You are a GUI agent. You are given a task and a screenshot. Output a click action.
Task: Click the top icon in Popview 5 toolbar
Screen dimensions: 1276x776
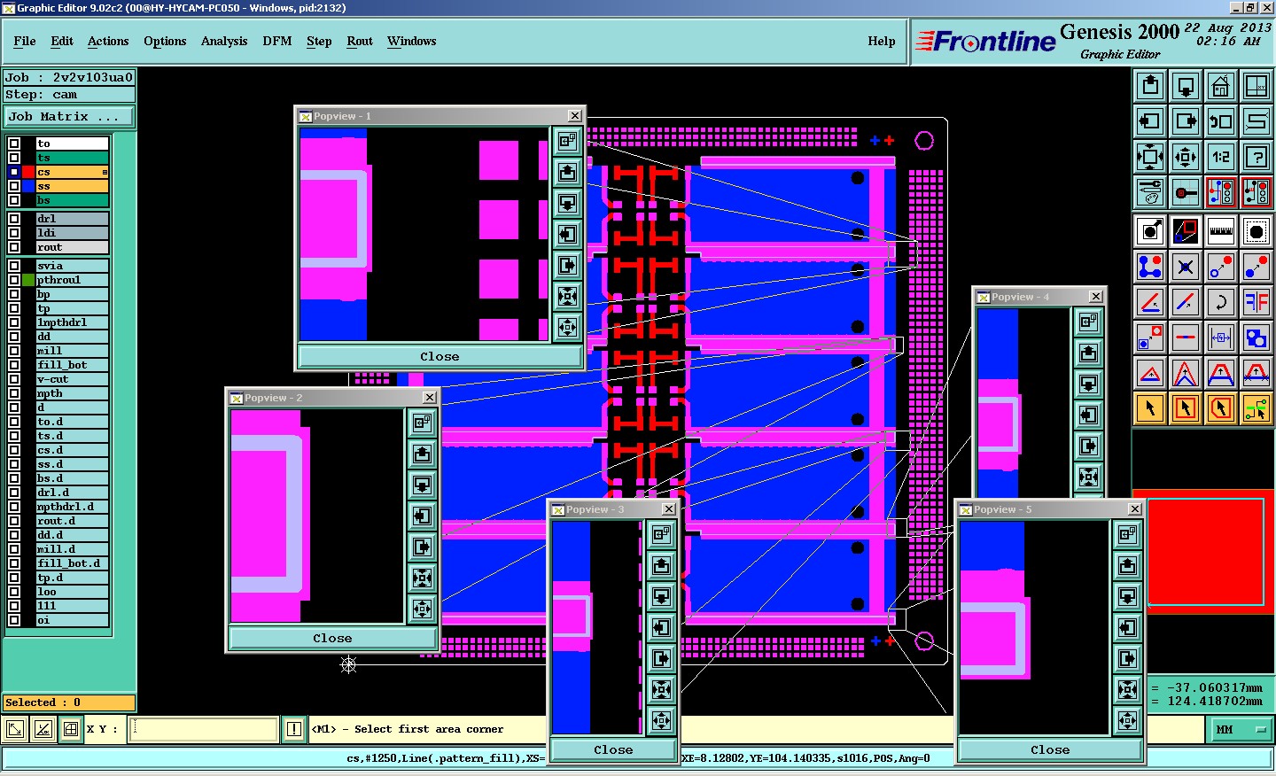[1128, 534]
